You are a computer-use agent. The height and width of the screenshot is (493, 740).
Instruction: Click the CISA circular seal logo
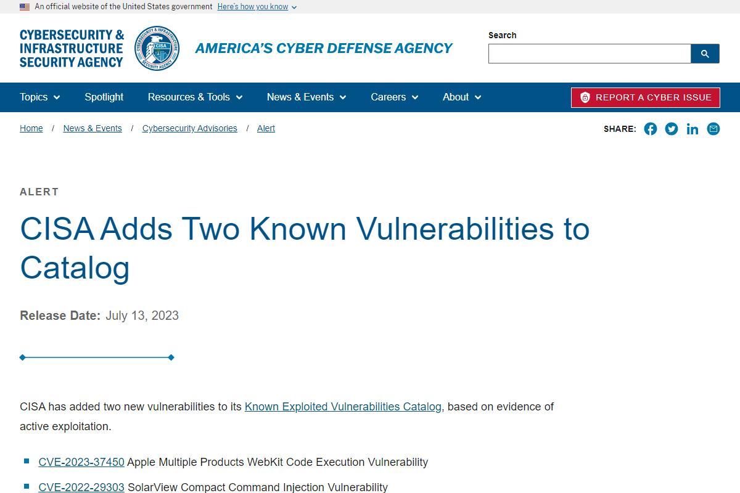coord(157,48)
